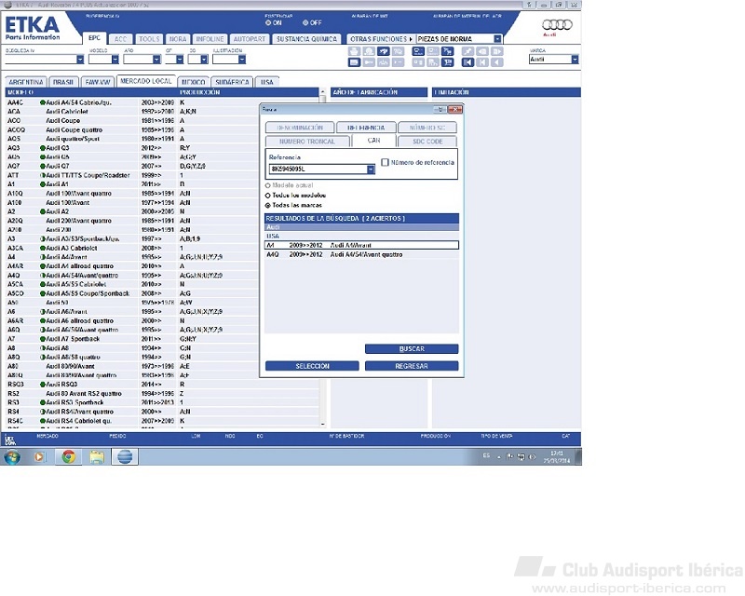Select the Todos los modelos radio button
This screenshot has height=596, width=745.
267,196
